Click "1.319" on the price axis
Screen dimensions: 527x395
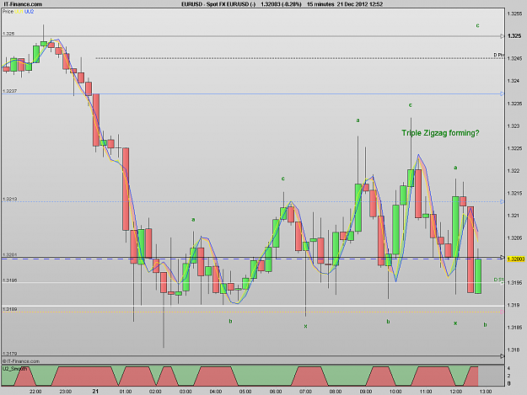click(x=514, y=305)
